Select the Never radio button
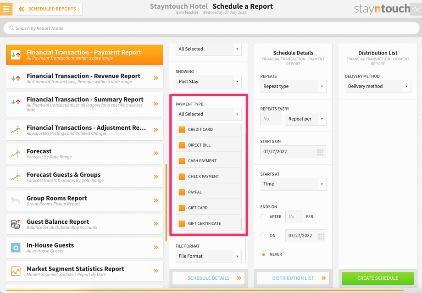Image resolution: width=422 pixels, height=293 pixels. tap(263, 254)
